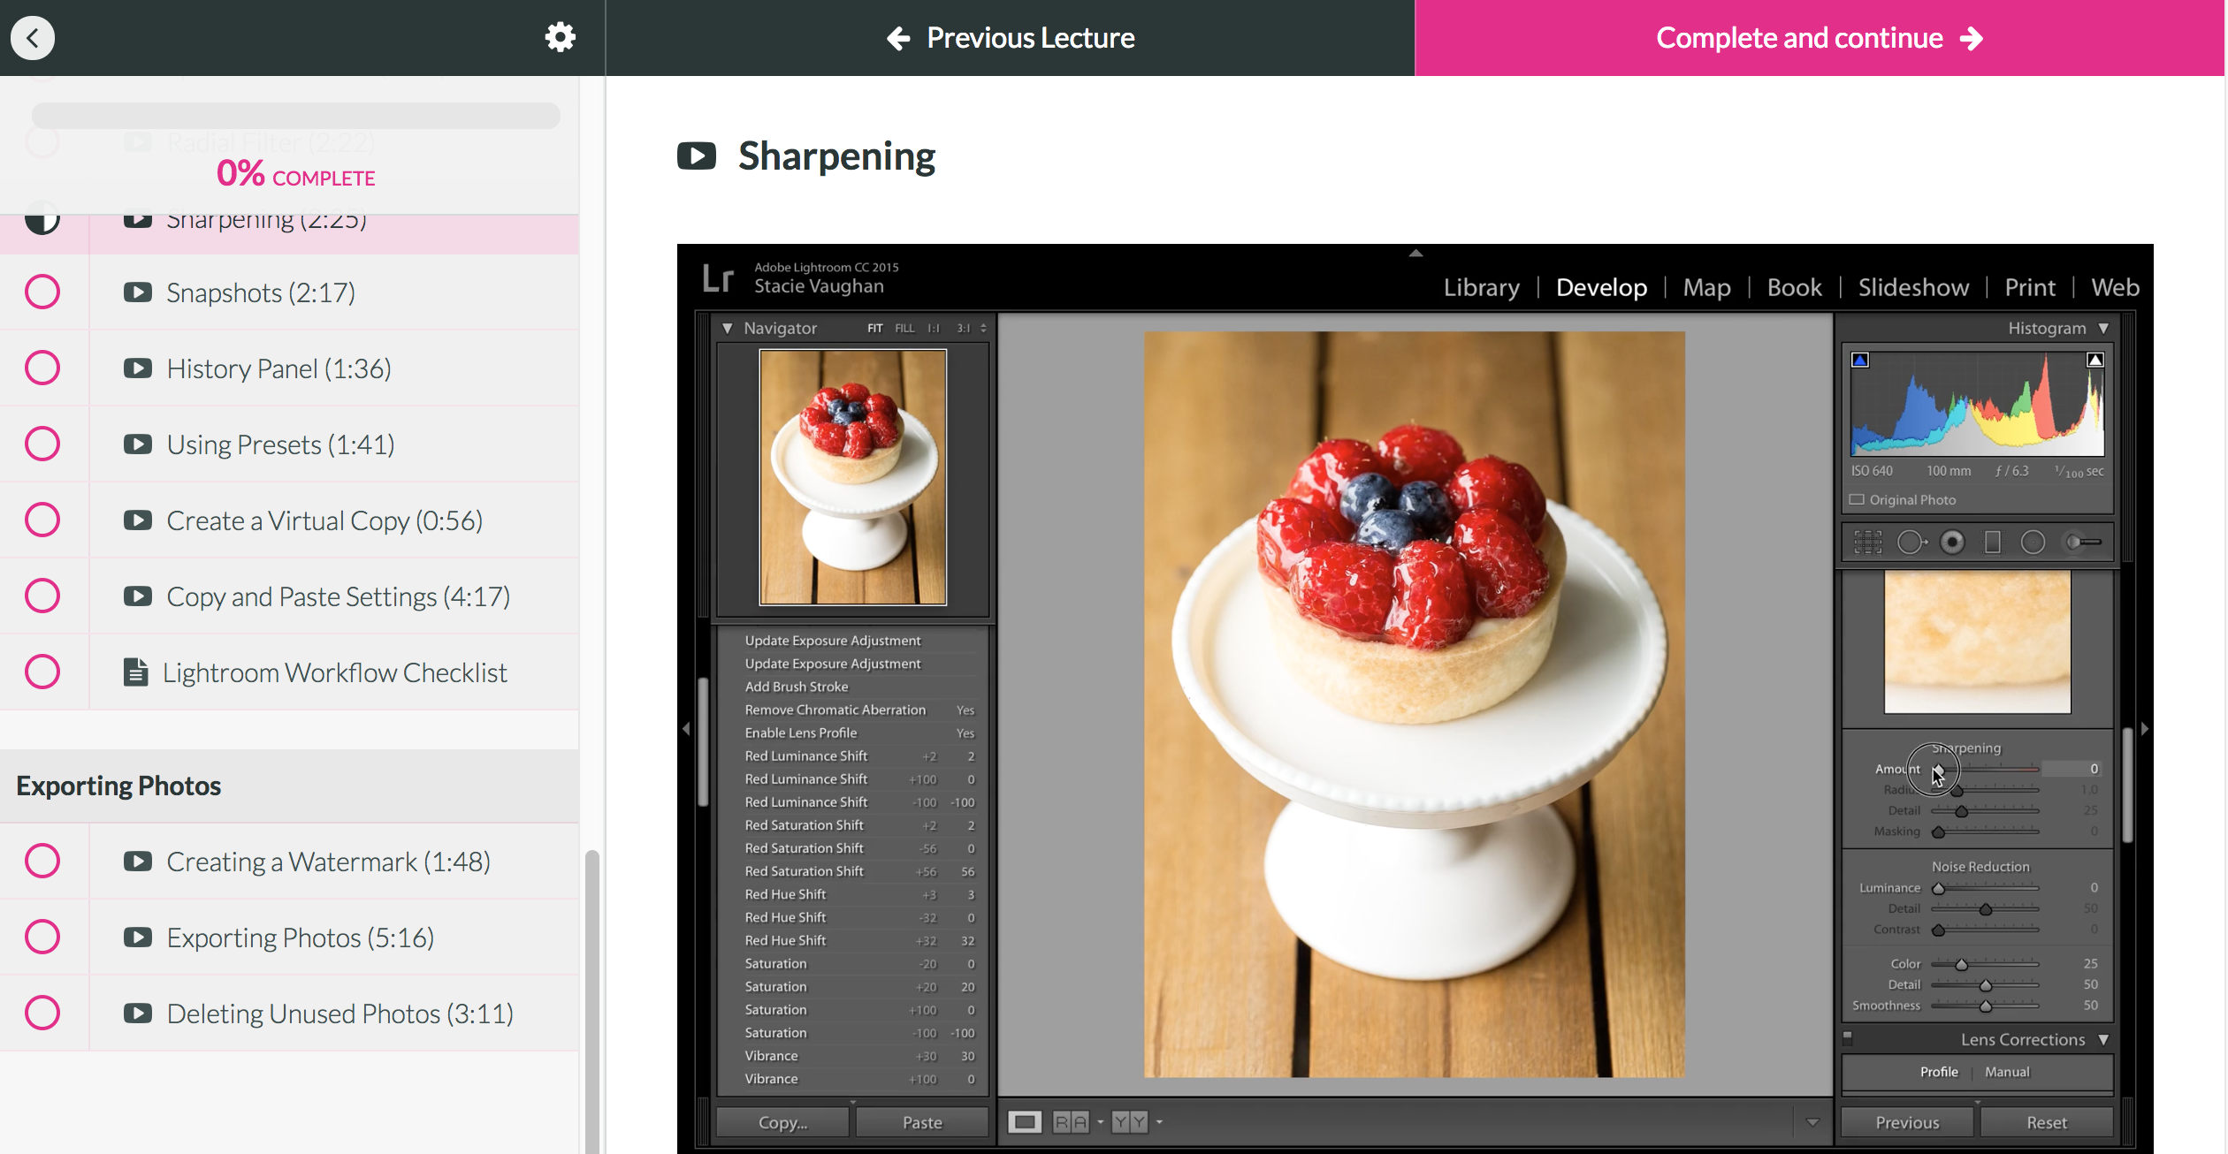Select the Graduated Filter tool
The height and width of the screenshot is (1154, 2228).
[1993, 542]
